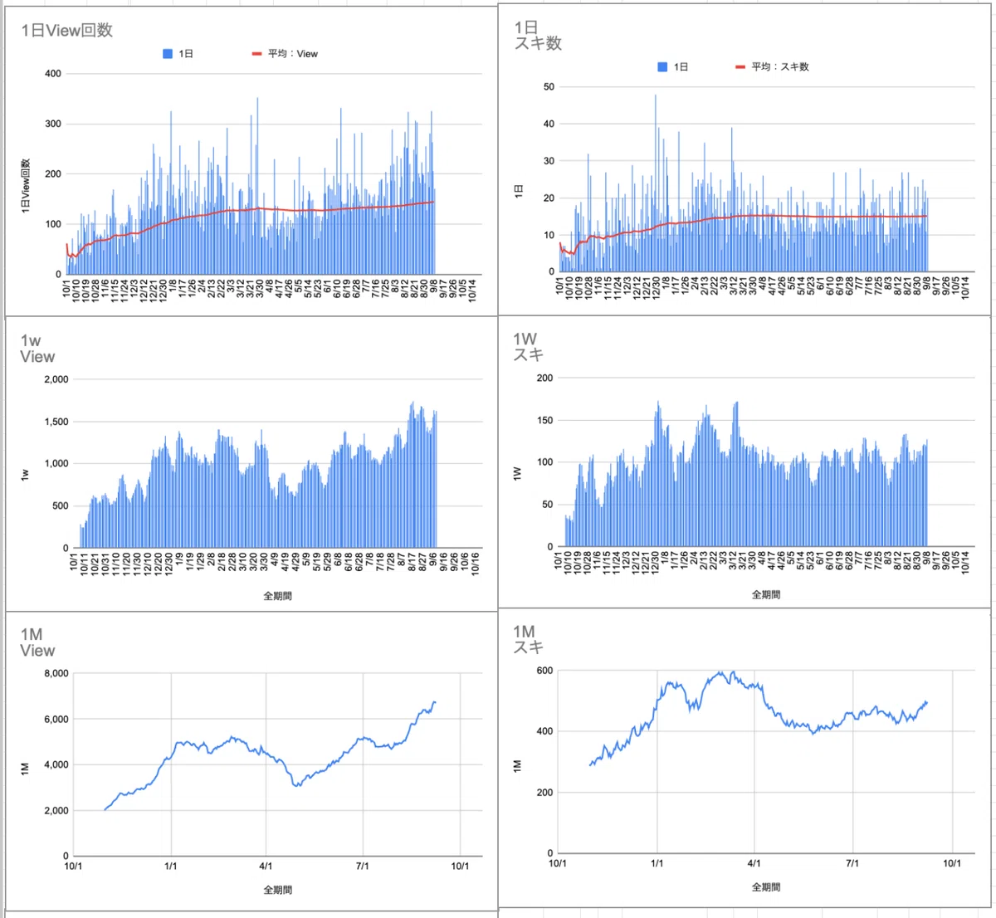Screen dimensions: 996x918
Task: Click the "1w" vertical axis title
Action: tap(26, 474)
